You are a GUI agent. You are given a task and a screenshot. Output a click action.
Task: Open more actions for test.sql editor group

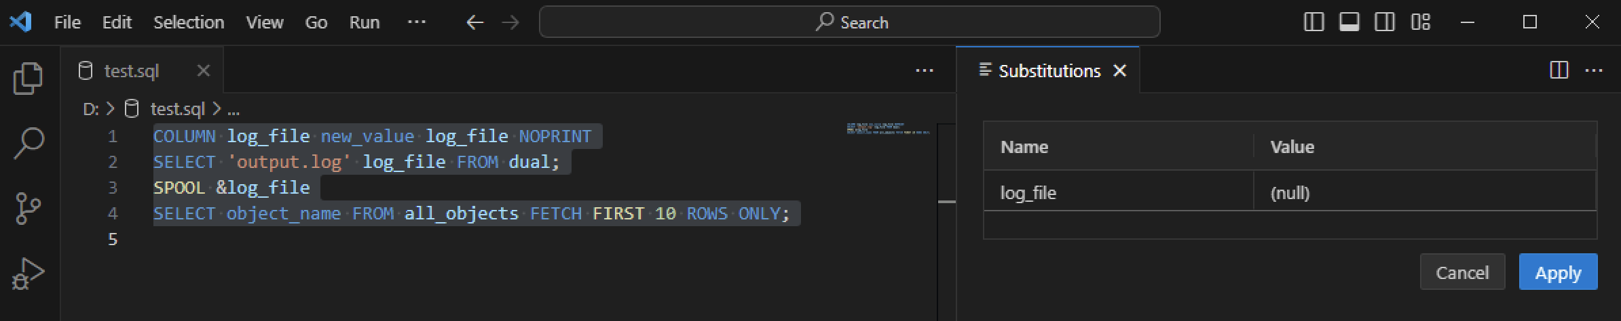[925, 70]
